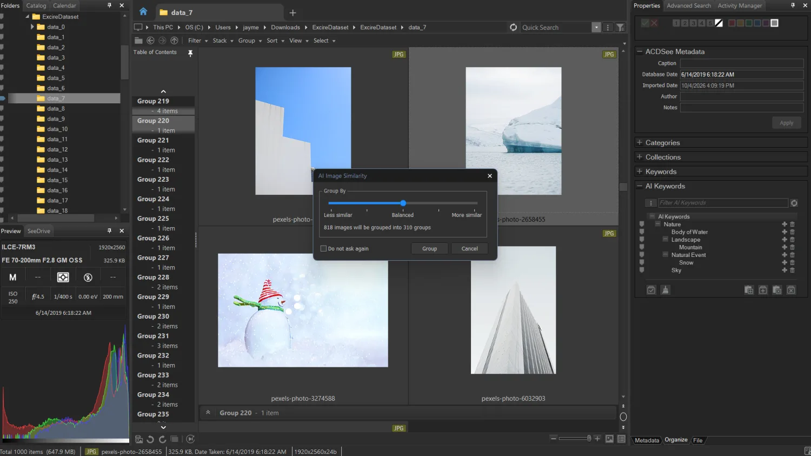Switch to the Metadata tab at bottom
The image size is (811, 456).
point(647,440)
